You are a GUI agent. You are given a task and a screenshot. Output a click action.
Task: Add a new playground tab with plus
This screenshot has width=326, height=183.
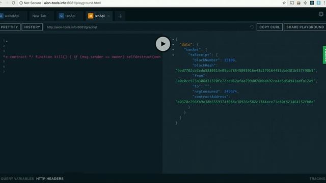[x=120, y=16]
